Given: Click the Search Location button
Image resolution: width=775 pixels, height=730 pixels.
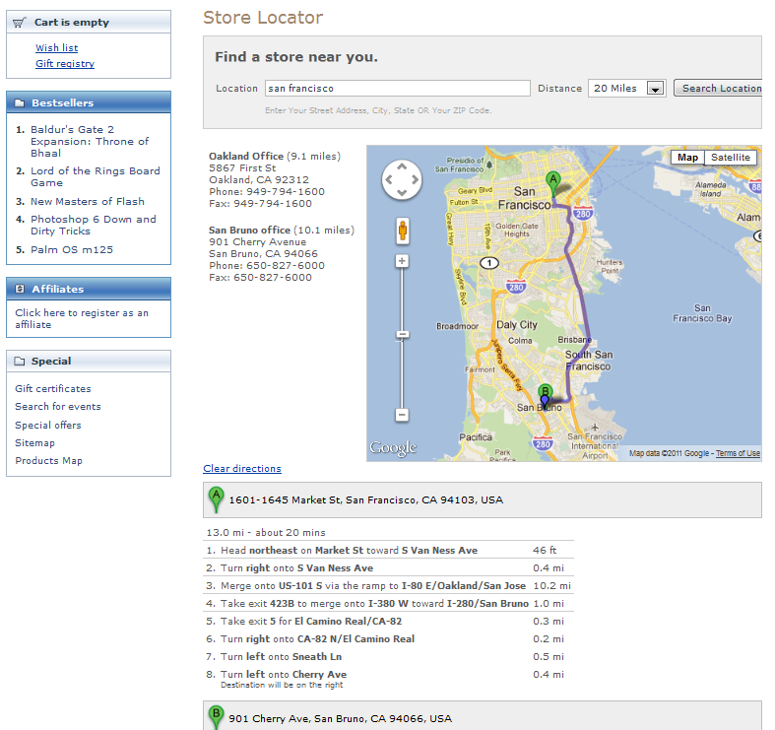Looking at the screenshot, I should point(718,88).
